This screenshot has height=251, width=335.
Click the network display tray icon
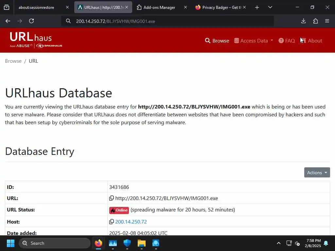289,243
